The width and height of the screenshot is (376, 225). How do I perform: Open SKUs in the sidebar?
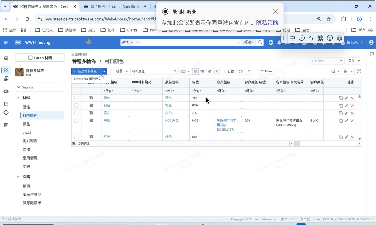pyautogui.click(x=27, y=132)
